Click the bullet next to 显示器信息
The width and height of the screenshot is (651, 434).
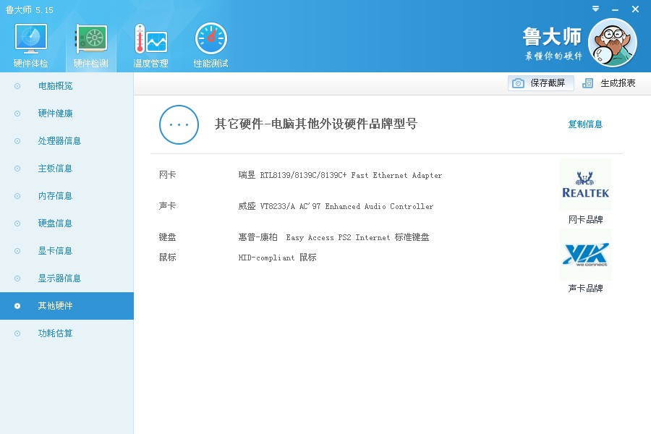(17, 278)
